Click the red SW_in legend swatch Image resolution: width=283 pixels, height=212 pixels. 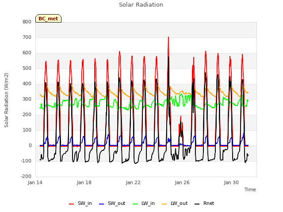click(x=72, y=204)
